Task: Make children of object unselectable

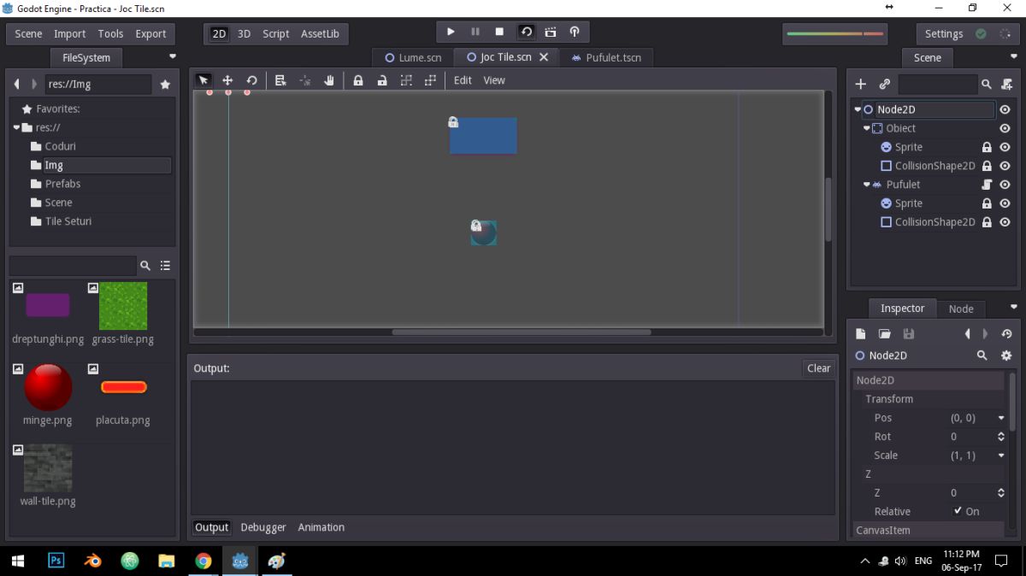Action: pyautogui.click(x=406, y=80)
